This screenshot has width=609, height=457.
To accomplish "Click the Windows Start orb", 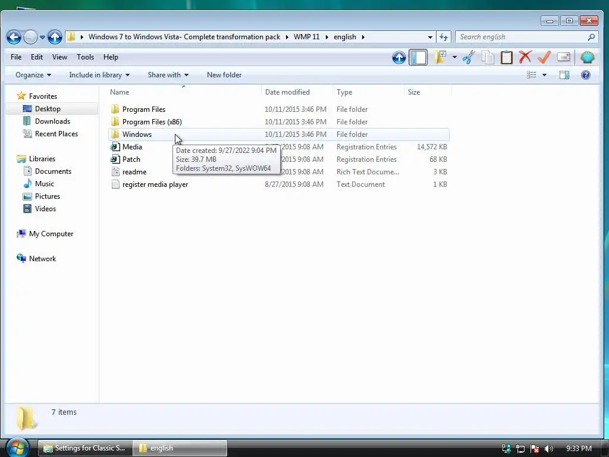I will click(x=17, y=447).
